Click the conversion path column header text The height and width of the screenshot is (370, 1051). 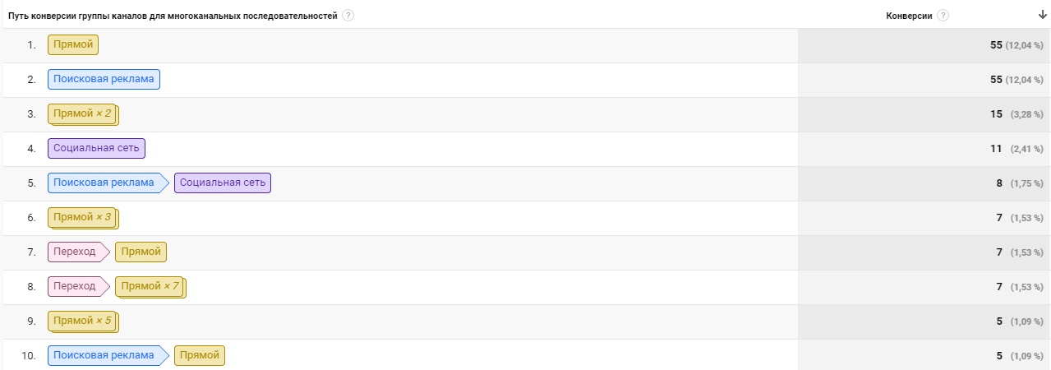coord(173,16)
